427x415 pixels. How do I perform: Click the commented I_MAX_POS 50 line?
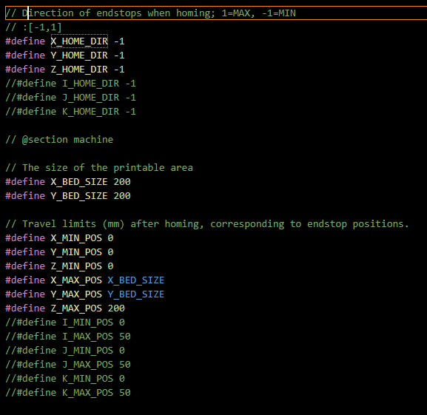pyautogui.click(x=68, y=337)
